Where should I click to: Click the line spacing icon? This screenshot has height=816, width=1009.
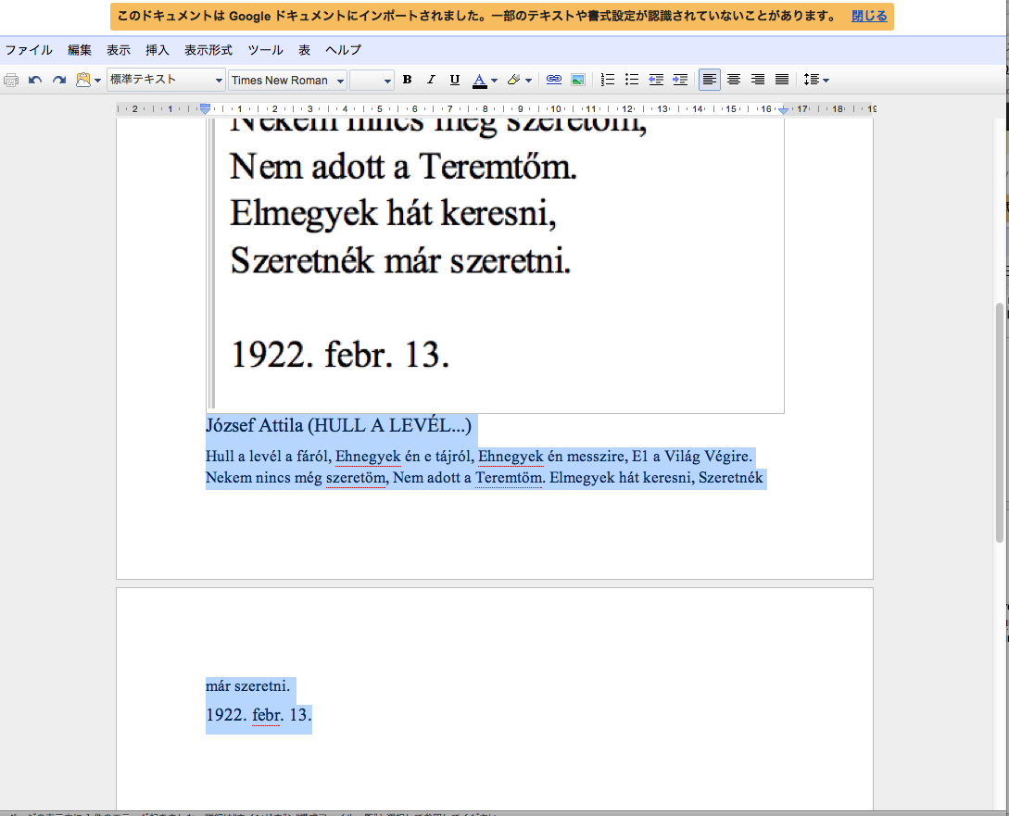click(812, 80)
